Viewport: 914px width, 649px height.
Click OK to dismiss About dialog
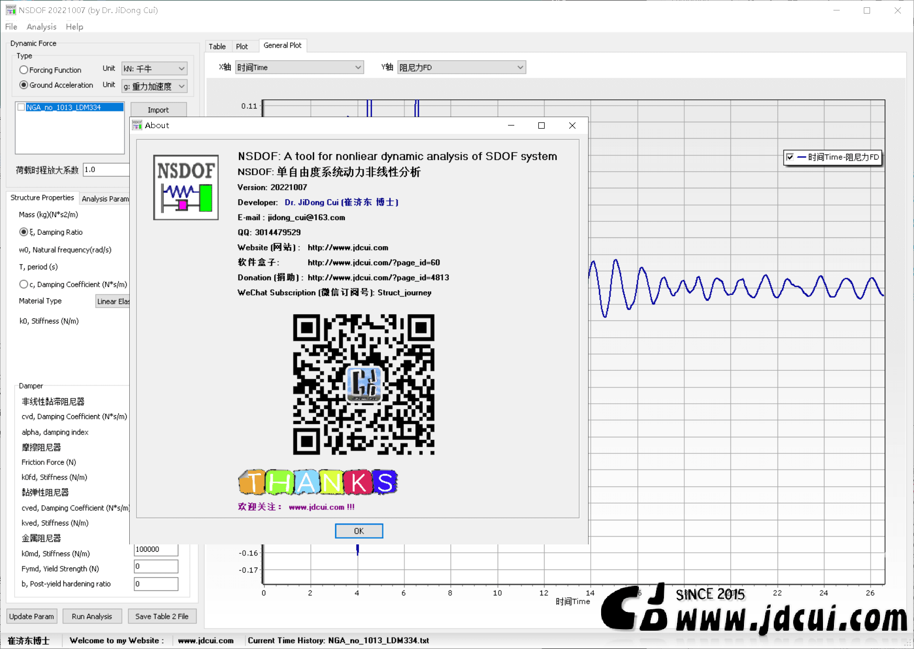pyautogui.click(x=359, y=531)
